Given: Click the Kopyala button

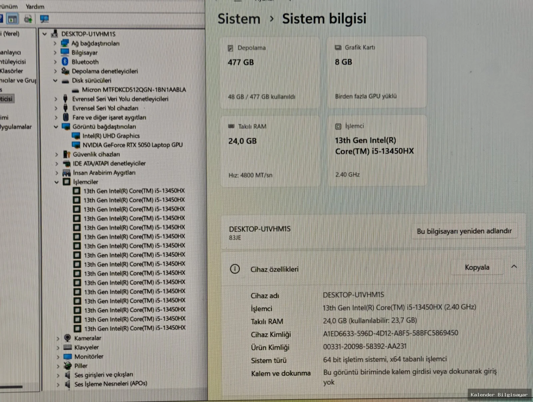Looking at the screenshot, I should [x=477, y=267].
